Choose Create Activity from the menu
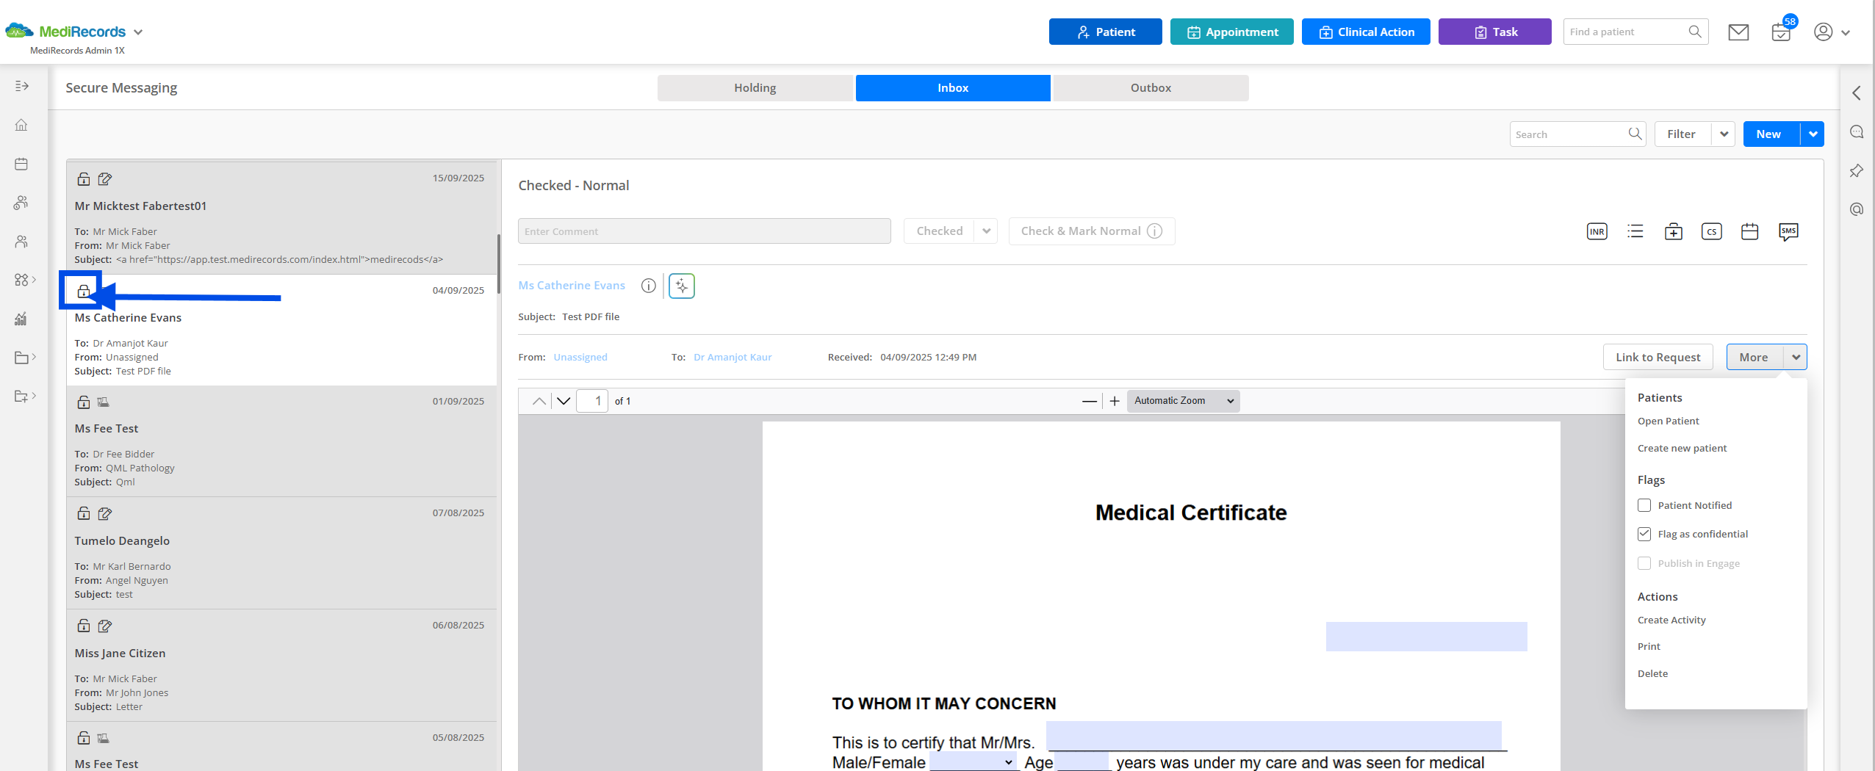 [x=1671, y=620]
